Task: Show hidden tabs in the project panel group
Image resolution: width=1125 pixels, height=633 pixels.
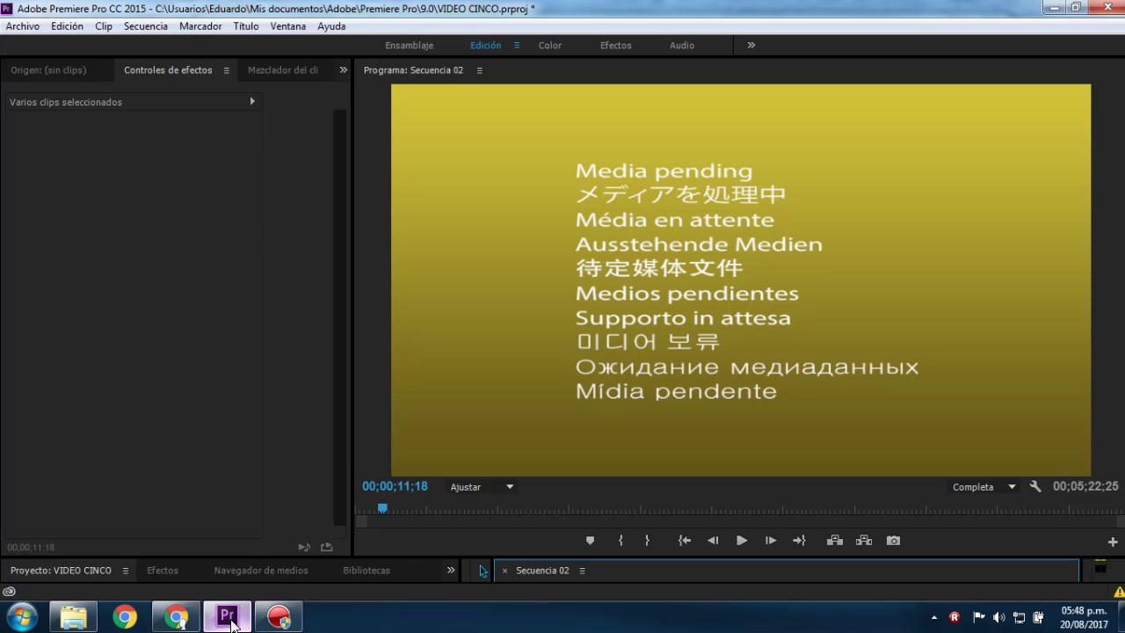Action: tap(451, 571)
